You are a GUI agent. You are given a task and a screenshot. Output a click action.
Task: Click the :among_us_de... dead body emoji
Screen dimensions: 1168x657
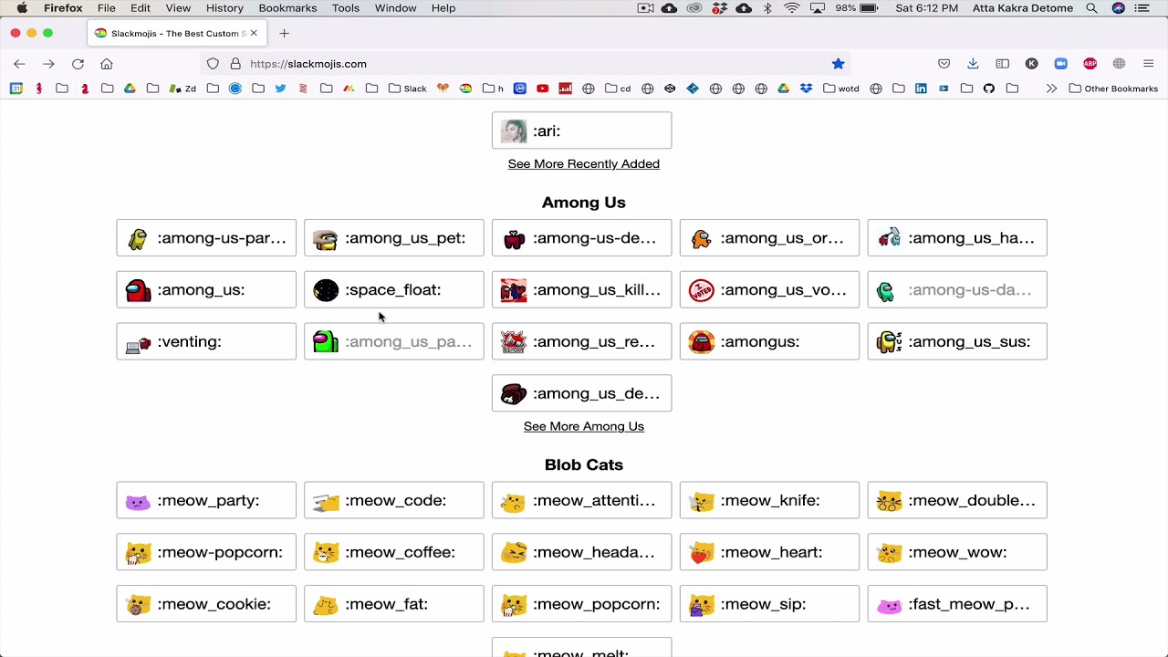[582, 393]
